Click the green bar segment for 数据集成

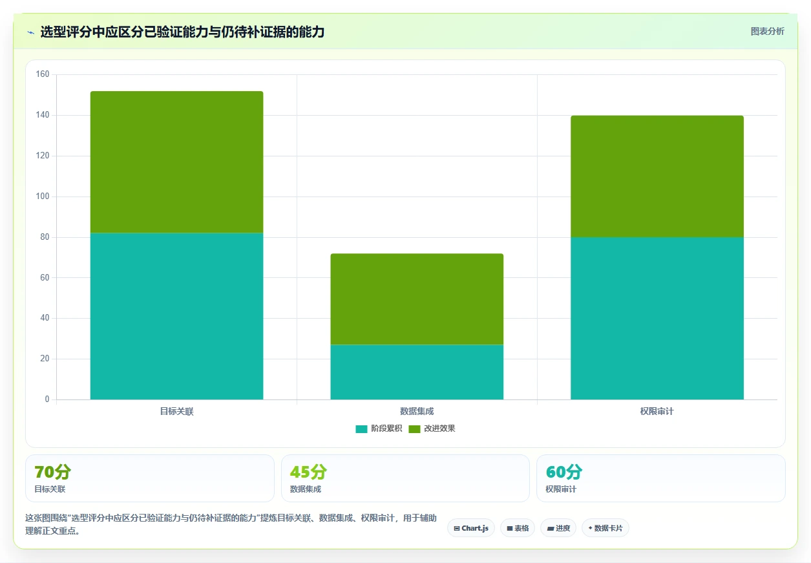point(417,299)
